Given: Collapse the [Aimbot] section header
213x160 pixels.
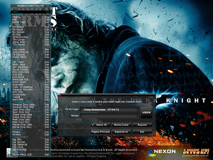Looking at the screenshot, I should tap(18, 130).
